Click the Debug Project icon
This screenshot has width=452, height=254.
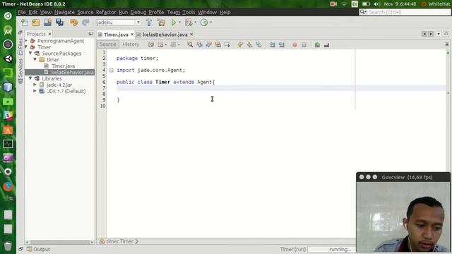pos(189,23)
